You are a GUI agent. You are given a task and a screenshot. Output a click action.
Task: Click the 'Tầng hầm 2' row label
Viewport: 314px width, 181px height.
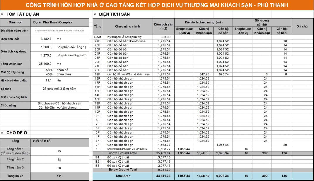(x=15, y=159)
